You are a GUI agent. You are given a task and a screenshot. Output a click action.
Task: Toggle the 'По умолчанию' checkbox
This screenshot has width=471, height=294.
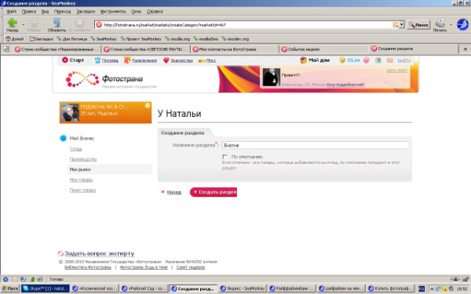[225, 157]
